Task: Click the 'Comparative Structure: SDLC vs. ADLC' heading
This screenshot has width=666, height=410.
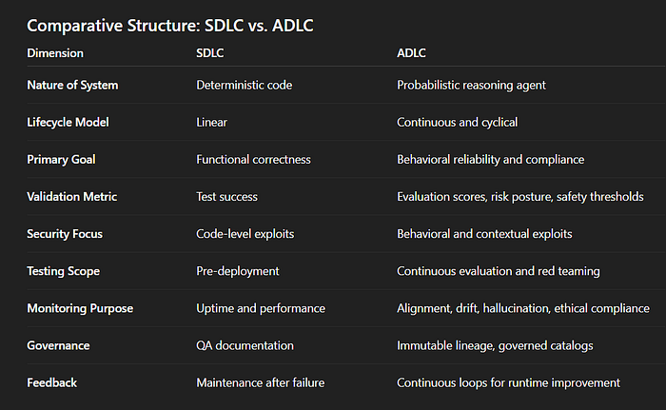Action: 170,26
